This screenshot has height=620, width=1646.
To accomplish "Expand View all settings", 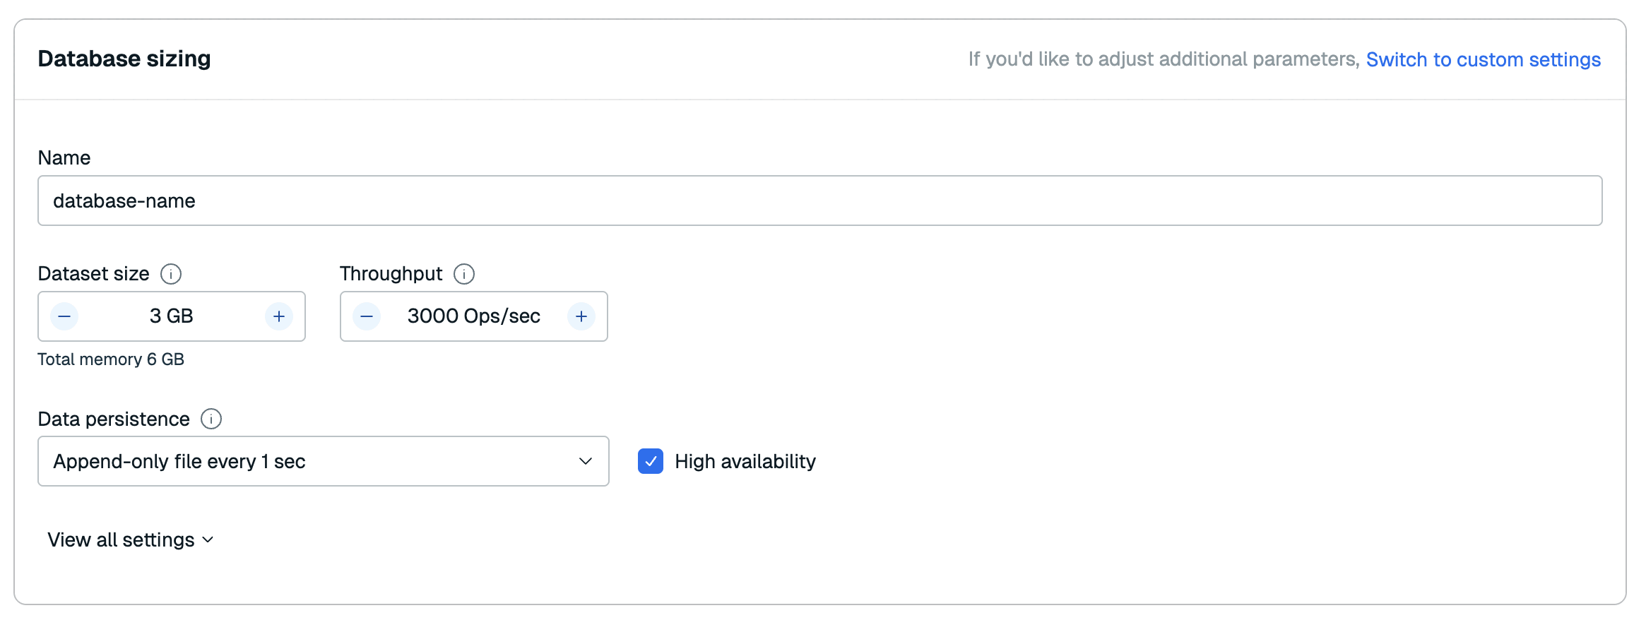I will tap(121, 540).
